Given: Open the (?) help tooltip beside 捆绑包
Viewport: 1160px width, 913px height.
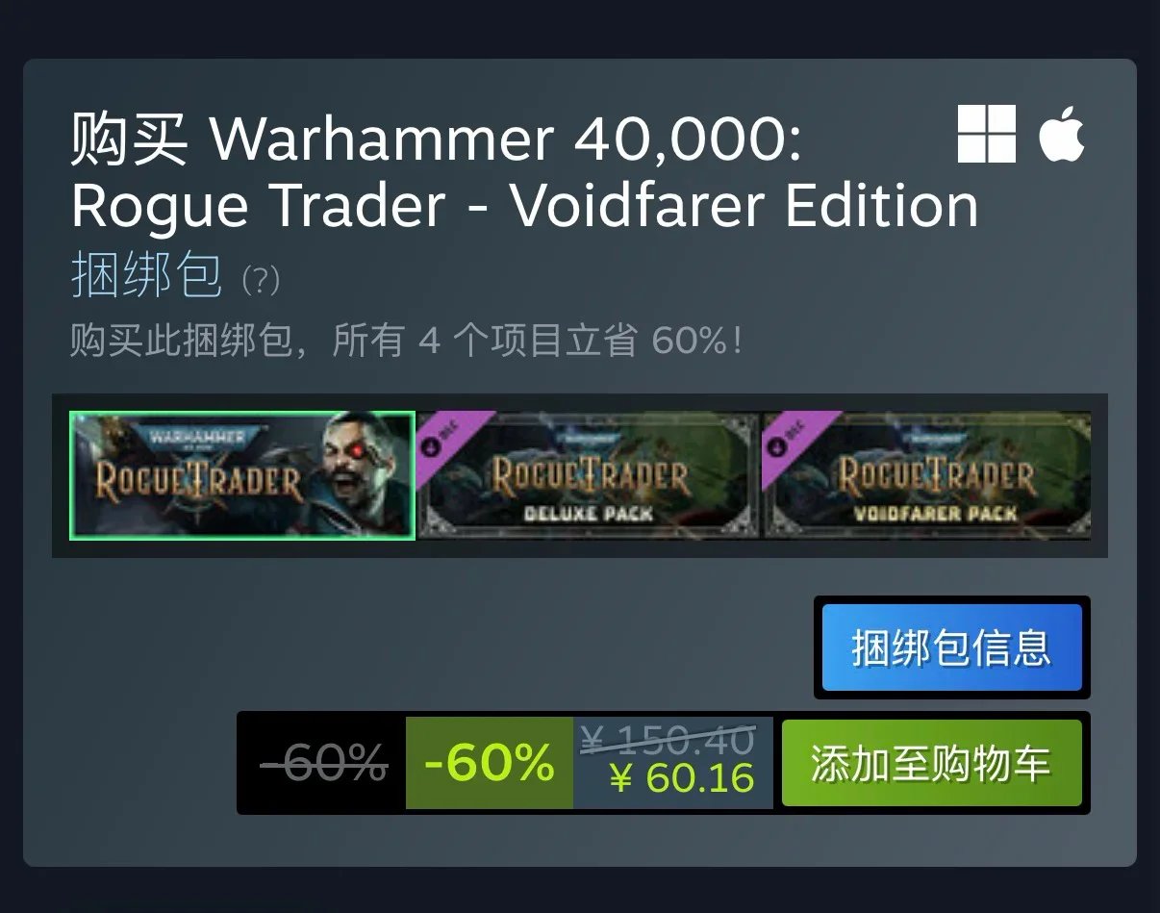Looking at the screenshot, I should (260, 280).
